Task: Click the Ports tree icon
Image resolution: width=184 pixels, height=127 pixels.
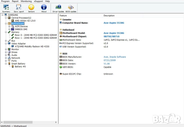Action: tap(9, 61)
